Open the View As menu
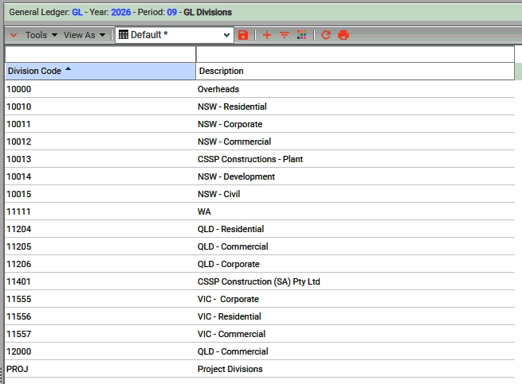This screenshot has width=522, height=384. [84, 35]
